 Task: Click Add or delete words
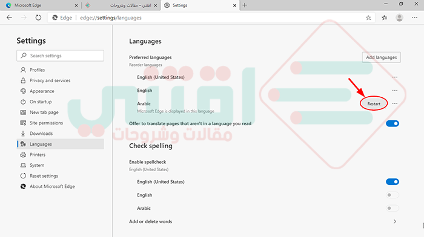pos(150,221)
